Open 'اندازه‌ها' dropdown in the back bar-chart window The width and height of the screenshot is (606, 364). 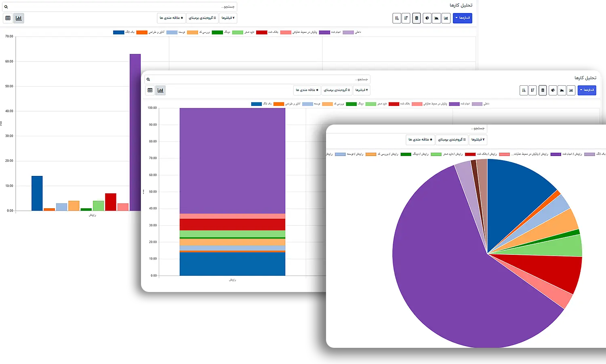pyautogui.click(x=463, y=18)
